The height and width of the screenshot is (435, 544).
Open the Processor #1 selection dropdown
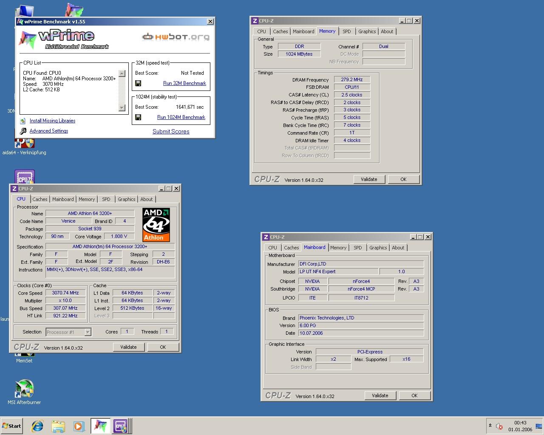pyautogui.click(x=88, y=332)
